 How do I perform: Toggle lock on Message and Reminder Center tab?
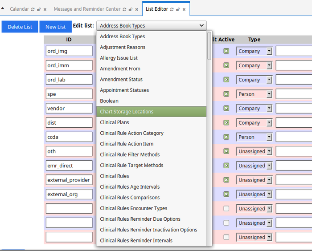(131, 9)
